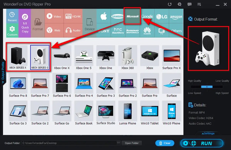
Task: Open the settings gear in title bar
Action: click(x=179, y=4)
